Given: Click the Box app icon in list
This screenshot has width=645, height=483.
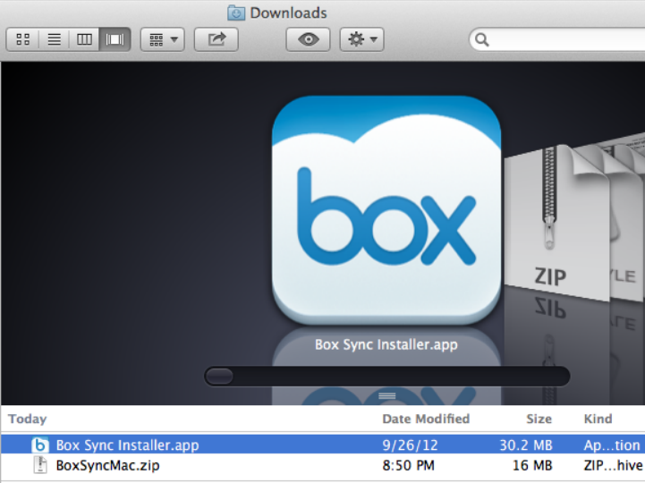Looking at the screenshot, I should coord(40,445).
